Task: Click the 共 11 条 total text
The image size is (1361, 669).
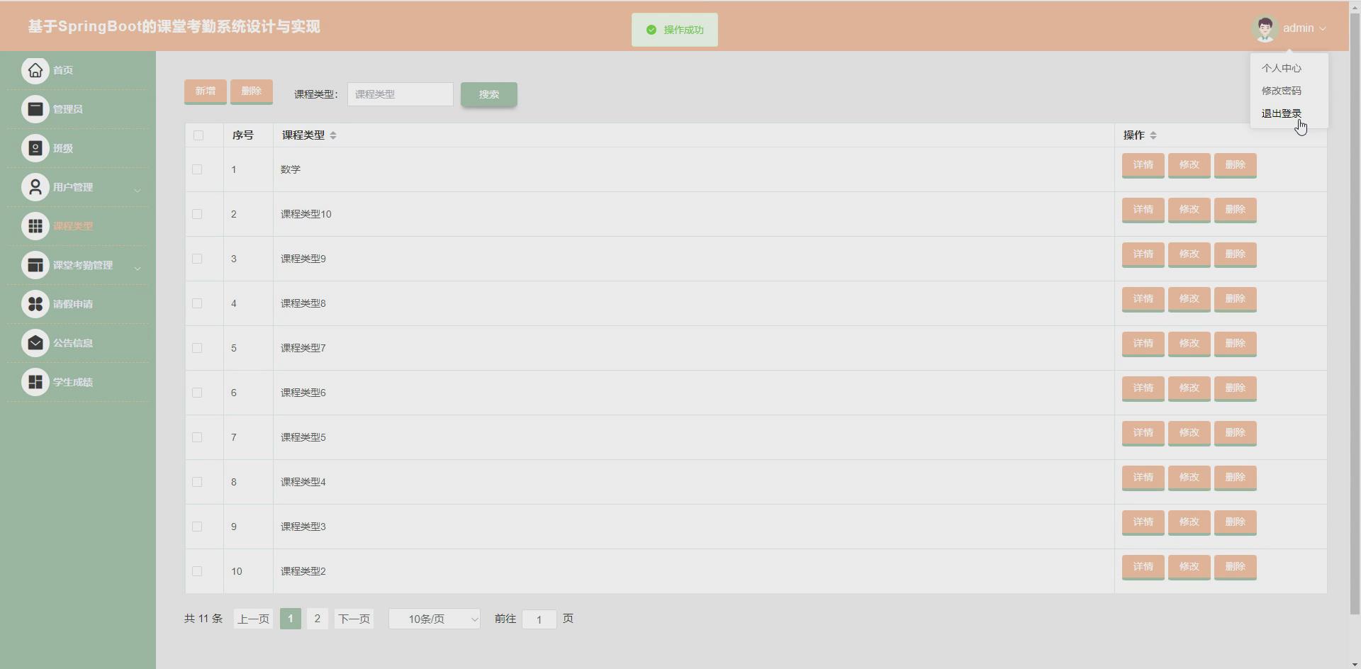Action: (x=203, y=619)
